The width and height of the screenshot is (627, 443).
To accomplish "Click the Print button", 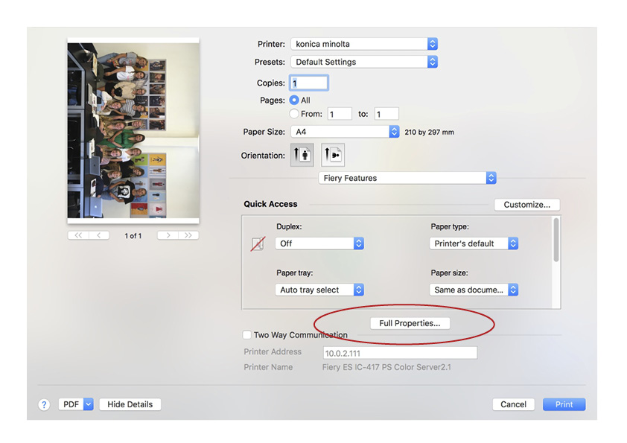I will tap(564, 404).
